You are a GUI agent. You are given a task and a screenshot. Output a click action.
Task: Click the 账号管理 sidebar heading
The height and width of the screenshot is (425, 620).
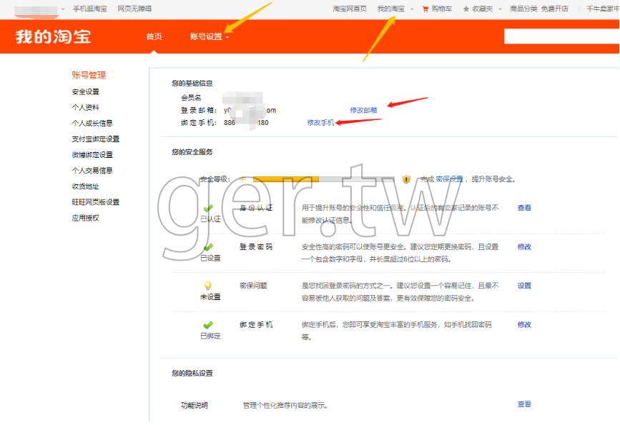pyautogui.click(x=89, y=76)
